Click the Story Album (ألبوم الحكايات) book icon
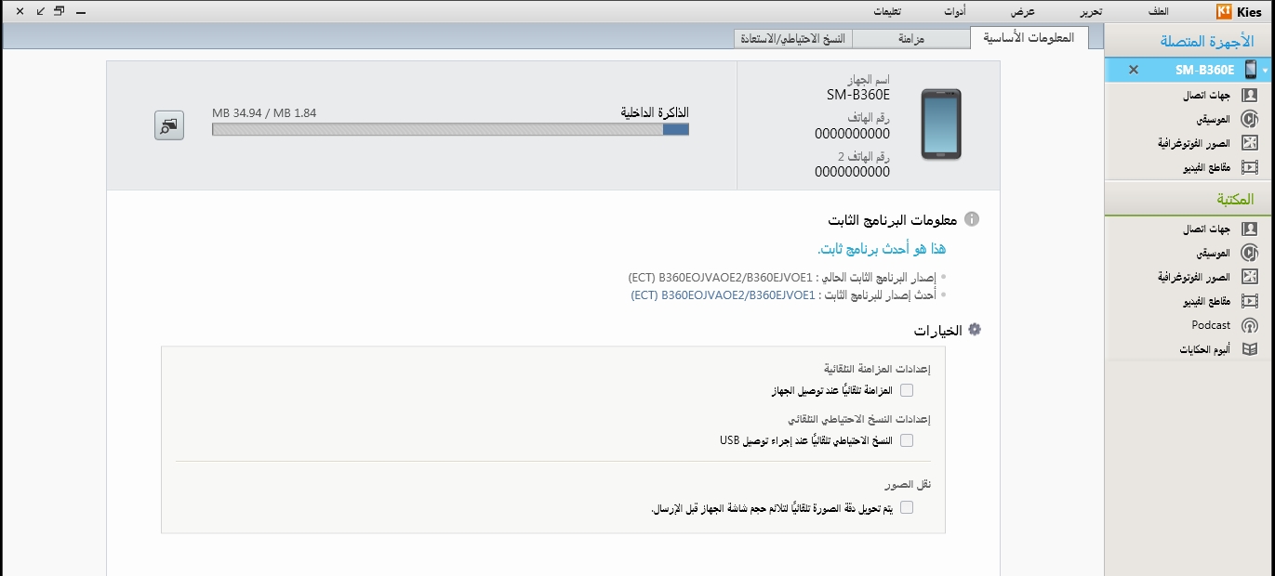Screen dimensions: 1275x576 1250,349
